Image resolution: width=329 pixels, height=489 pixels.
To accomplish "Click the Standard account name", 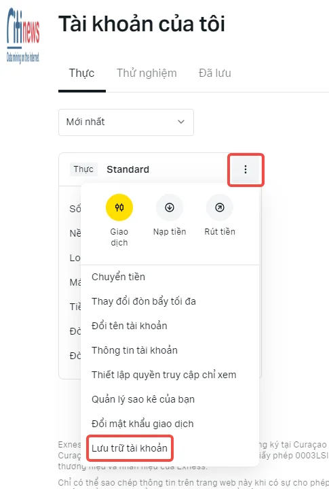I will tap(128, 169).
